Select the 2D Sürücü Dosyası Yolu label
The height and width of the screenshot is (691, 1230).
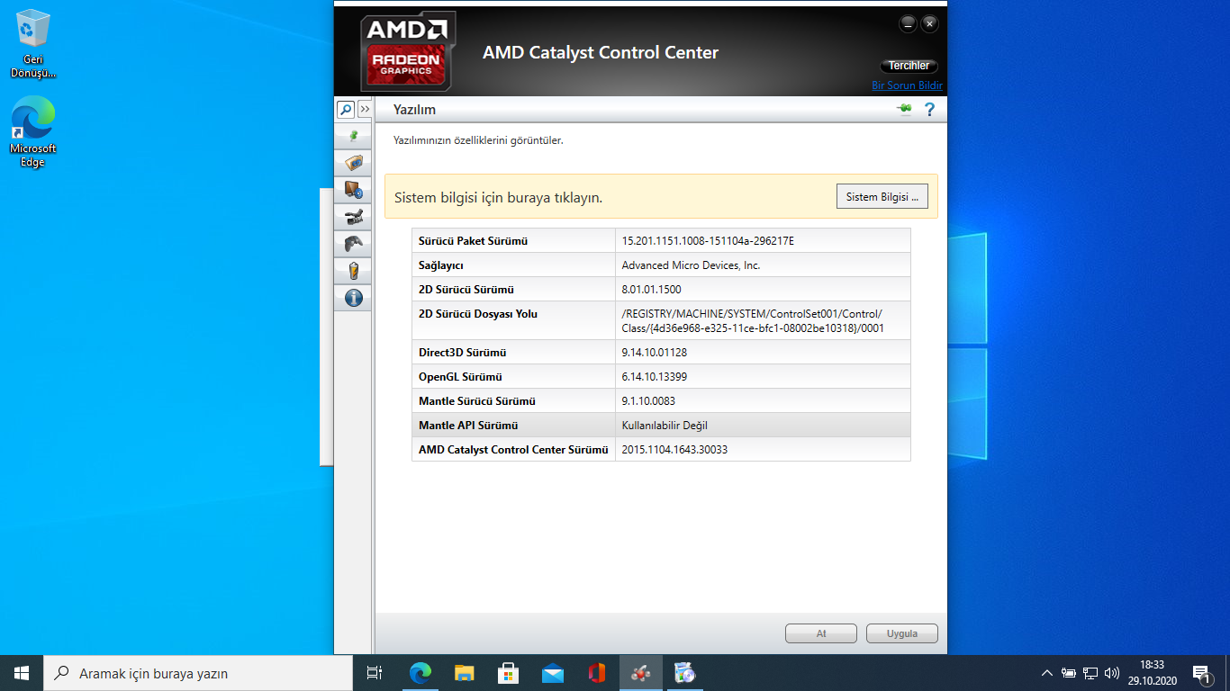pyautogui.click(x=478, y=314)
